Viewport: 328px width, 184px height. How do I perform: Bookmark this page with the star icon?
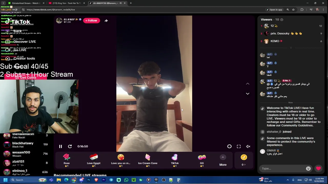tap(293, 10)
